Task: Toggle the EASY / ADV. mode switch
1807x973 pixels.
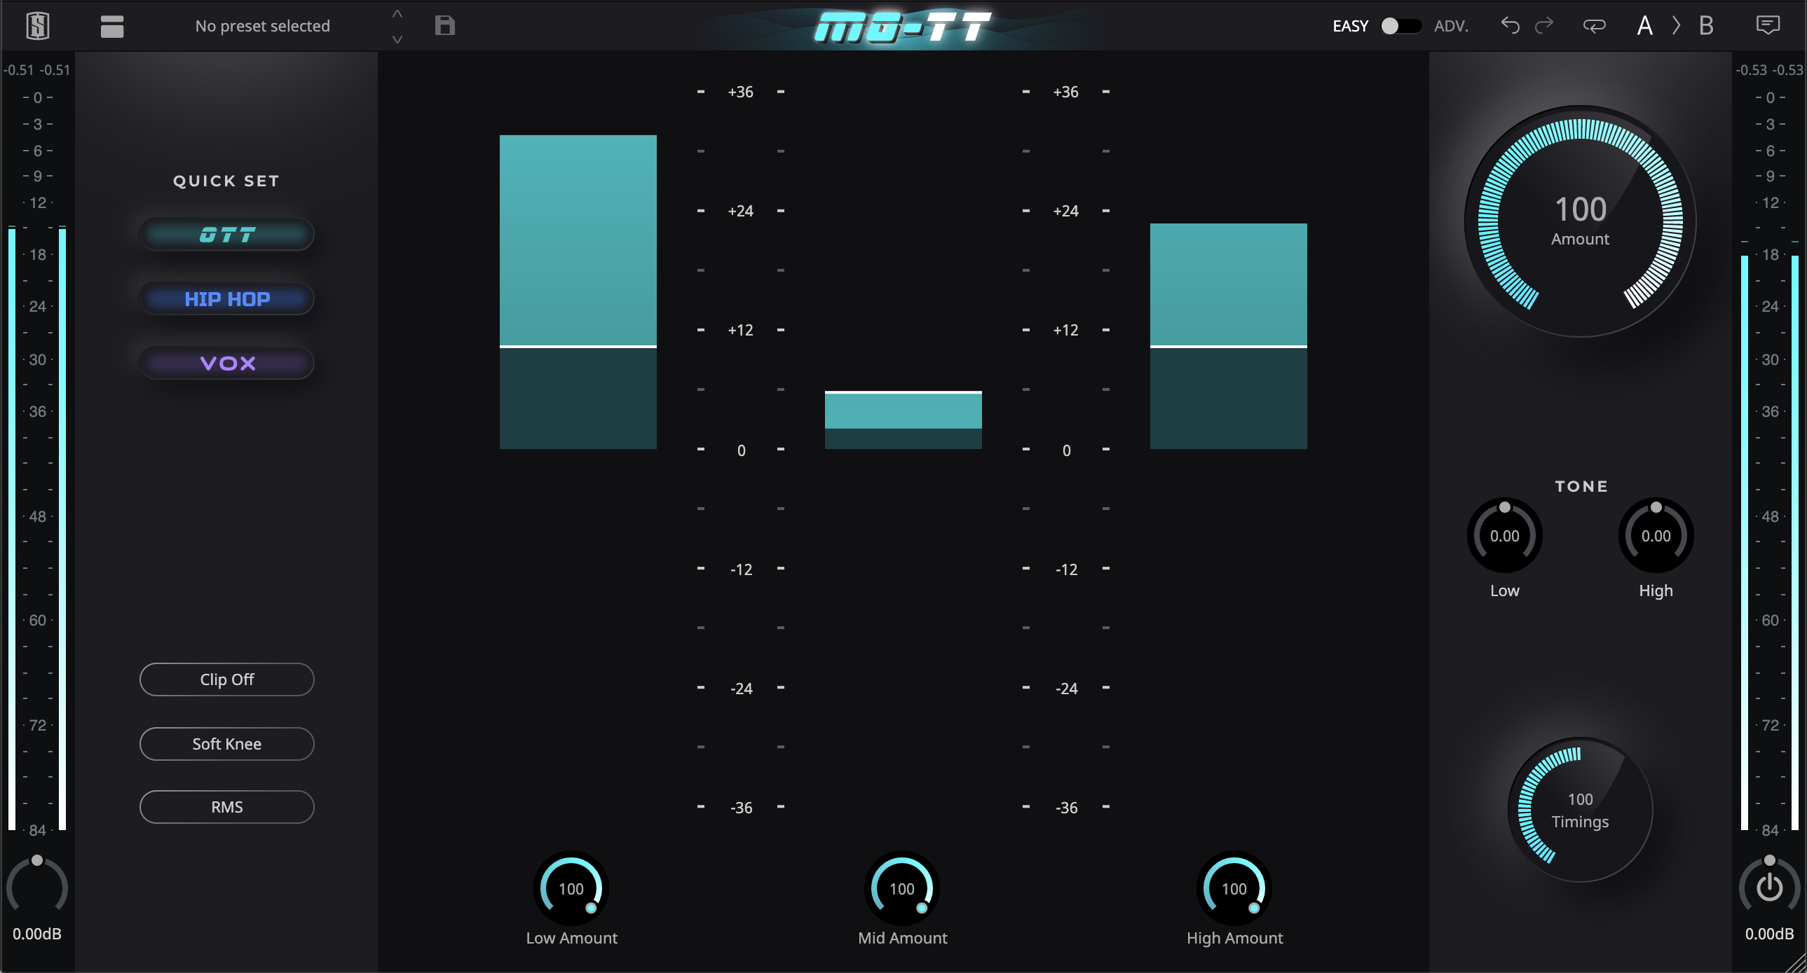Action: click(x=1401, y=26)
